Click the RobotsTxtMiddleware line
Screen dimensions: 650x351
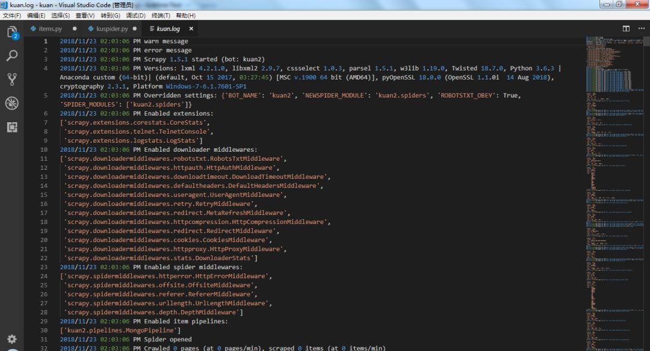click(173, 158)
